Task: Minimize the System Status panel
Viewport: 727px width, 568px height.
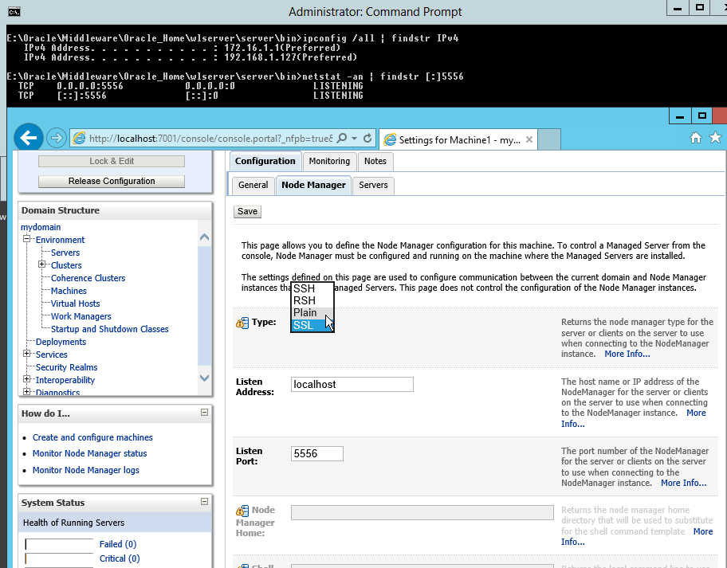Action: pos(204,502)
